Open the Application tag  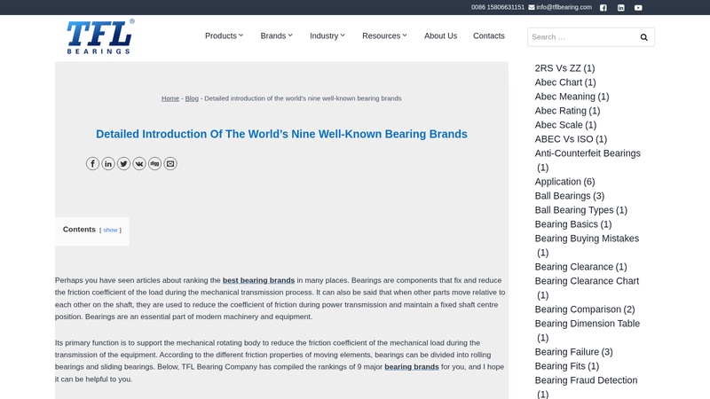(x=564, y=182)
